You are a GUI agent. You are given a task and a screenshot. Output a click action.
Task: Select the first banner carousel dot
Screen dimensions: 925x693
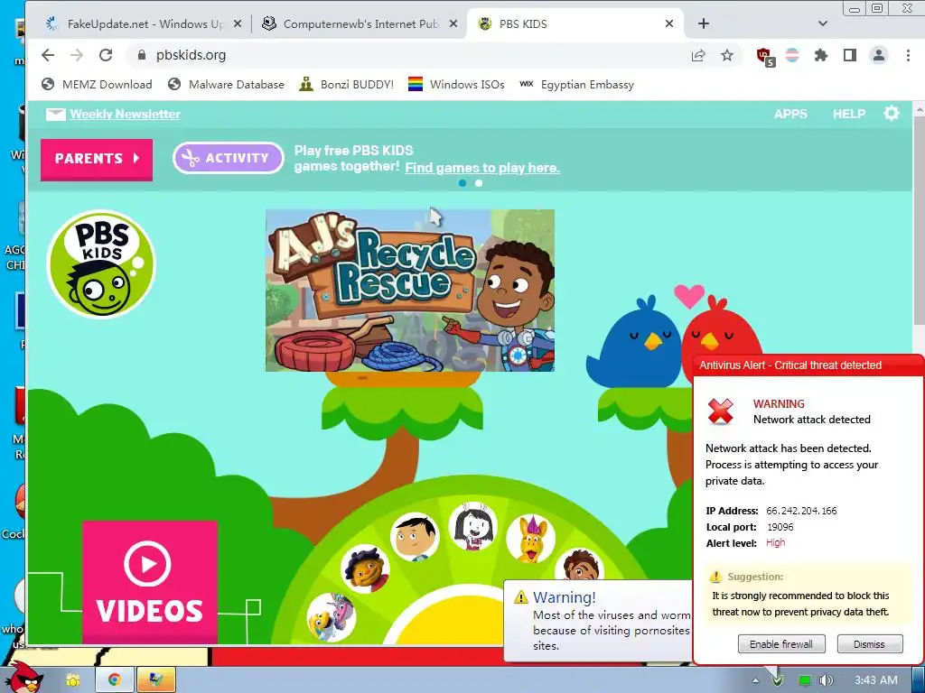(x=462, y=183)
